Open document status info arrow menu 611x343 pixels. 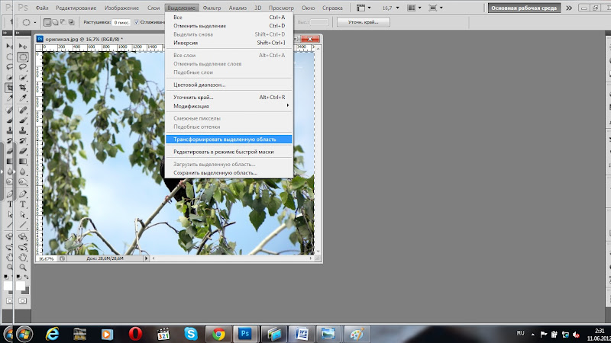click(146, 258)
